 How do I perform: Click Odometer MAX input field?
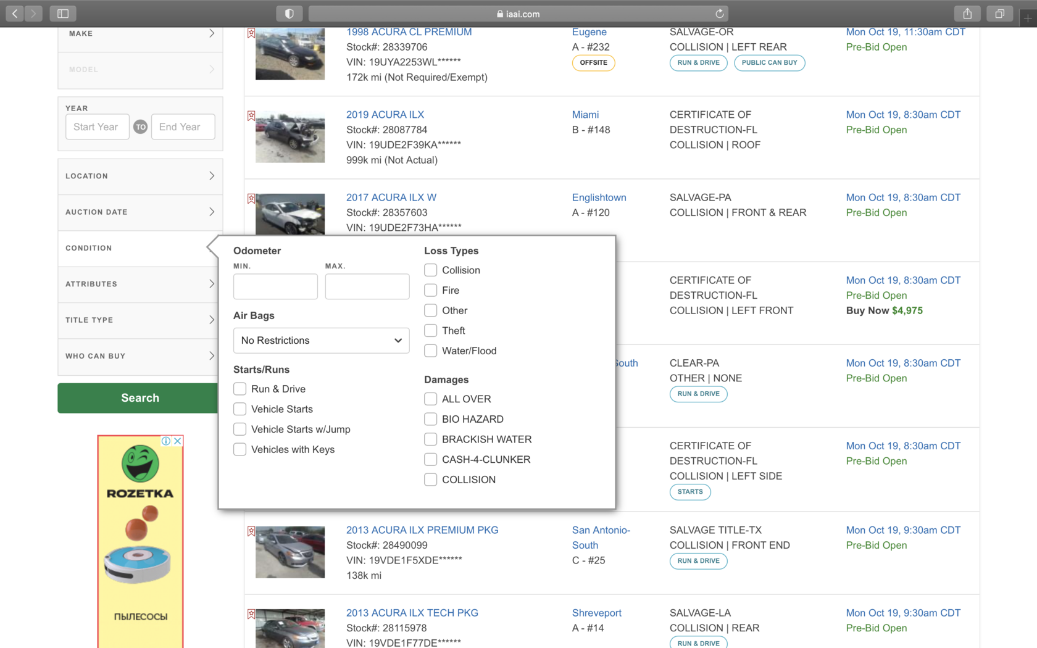click(x=367, y=286)
